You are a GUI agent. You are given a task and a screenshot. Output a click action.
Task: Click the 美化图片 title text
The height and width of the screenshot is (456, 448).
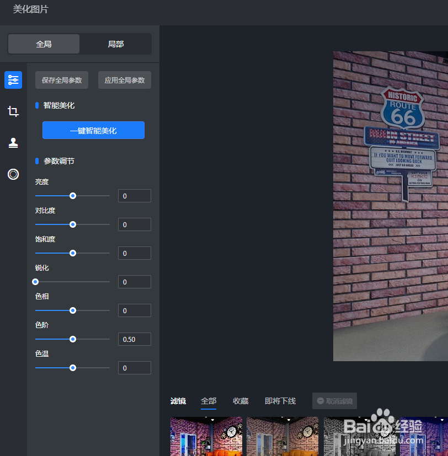[30, 9]
